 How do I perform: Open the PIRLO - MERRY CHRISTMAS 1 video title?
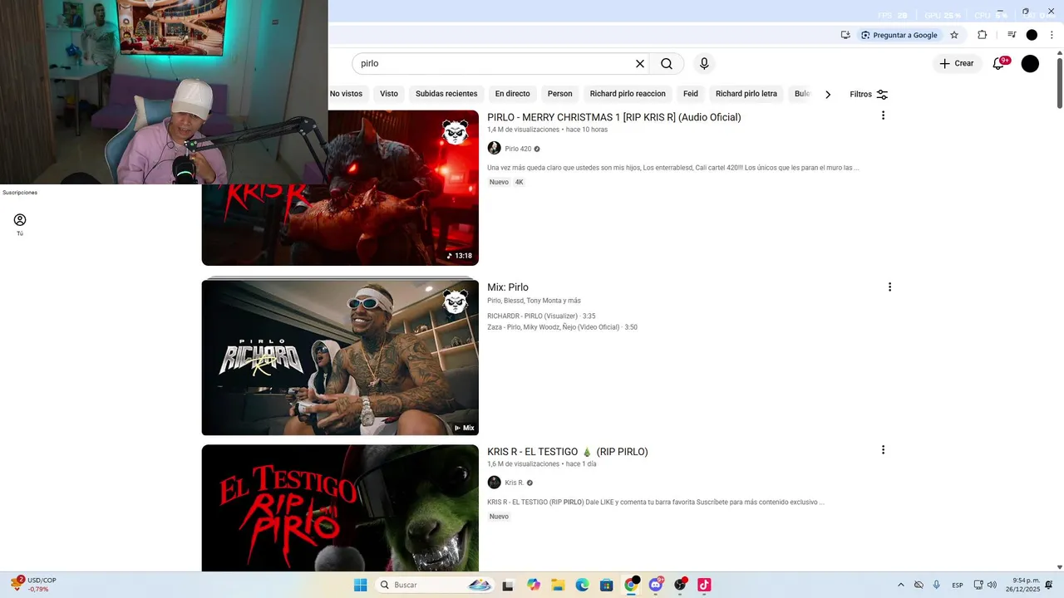614,117
